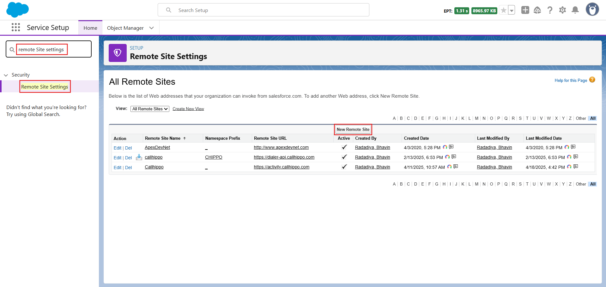This screenshot has width=606, height=287.
Task: Open the All Remote Sites view dropdown
Action: click(x=150, y=109)
